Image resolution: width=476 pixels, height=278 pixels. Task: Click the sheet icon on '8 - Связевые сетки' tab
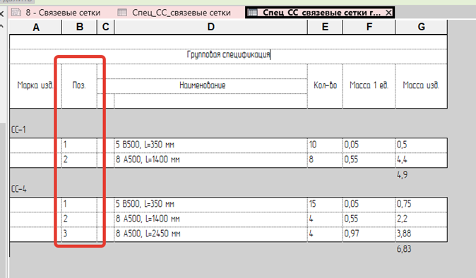pos(16,13)
